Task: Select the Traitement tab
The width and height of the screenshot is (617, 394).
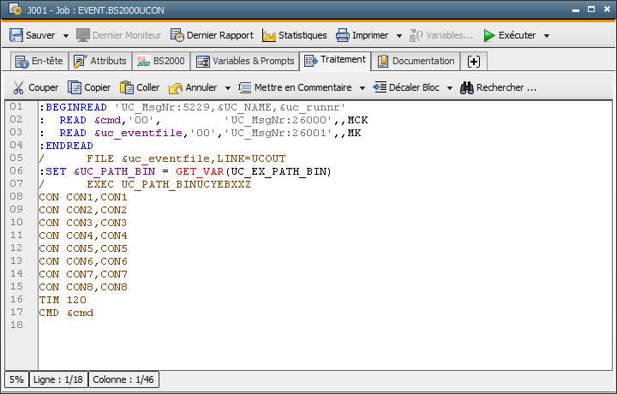Action: (335, 60)
